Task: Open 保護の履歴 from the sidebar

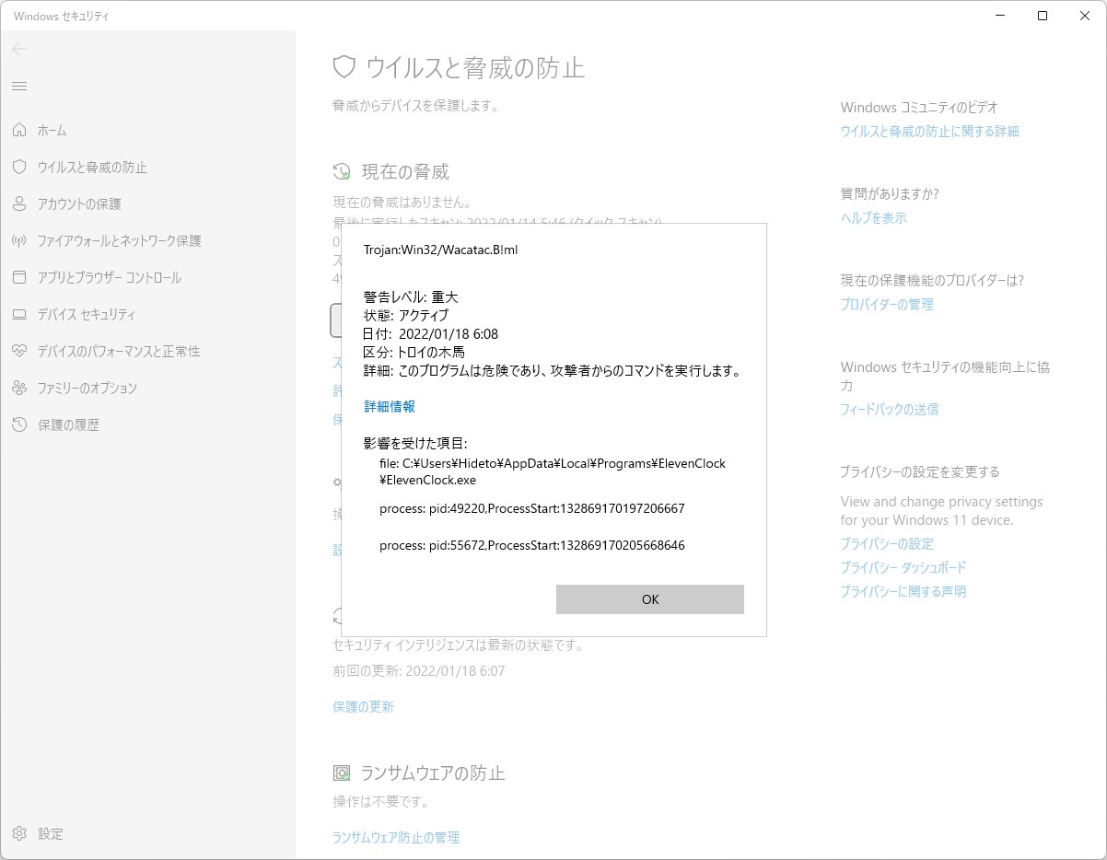Action: click(x=66, y=424)
